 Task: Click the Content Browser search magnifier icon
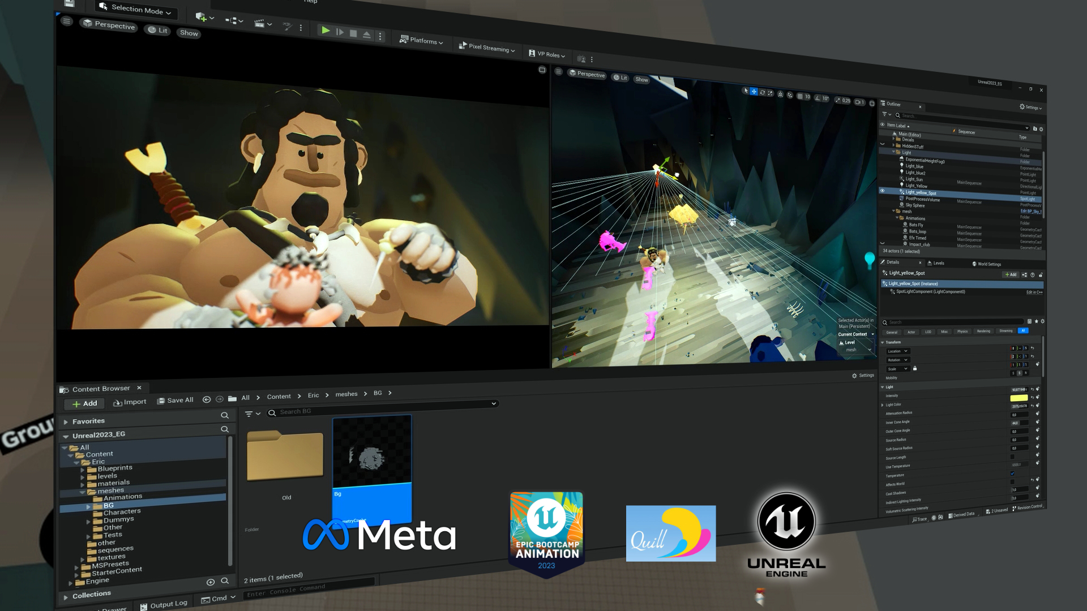[x=272, y=412]
